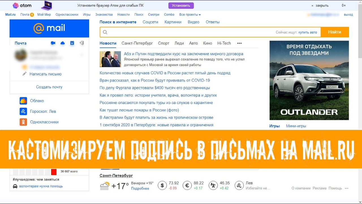Screen dimensions: 362x204
Task: Click the purple Установить button
Action: (181, 5)
